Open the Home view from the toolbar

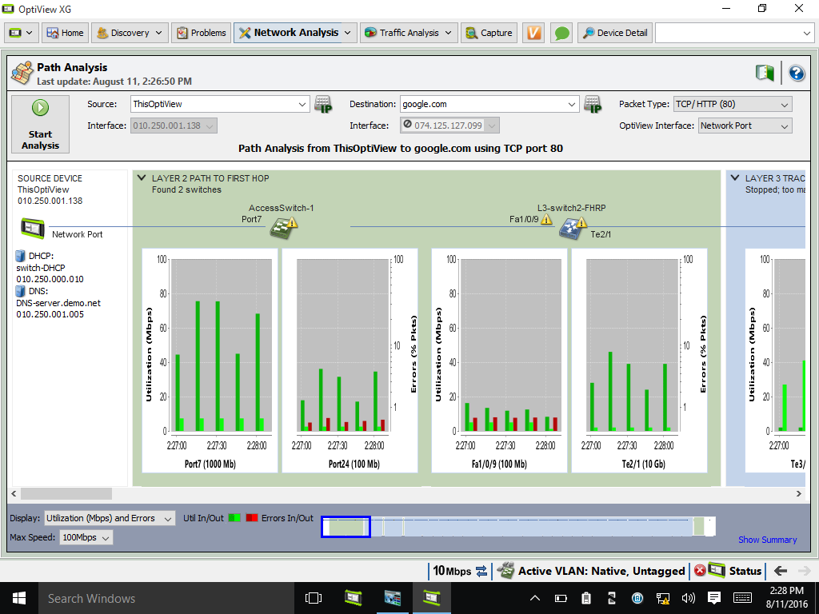click(64, 33)
